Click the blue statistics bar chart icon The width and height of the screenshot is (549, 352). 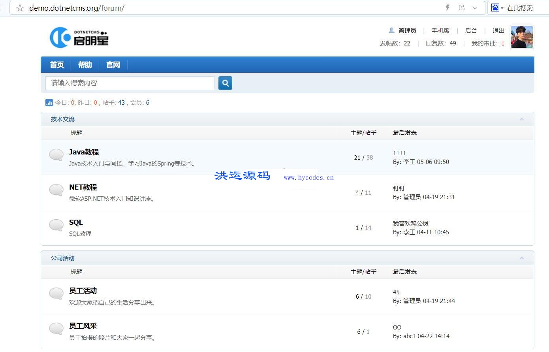pos(49,103)
